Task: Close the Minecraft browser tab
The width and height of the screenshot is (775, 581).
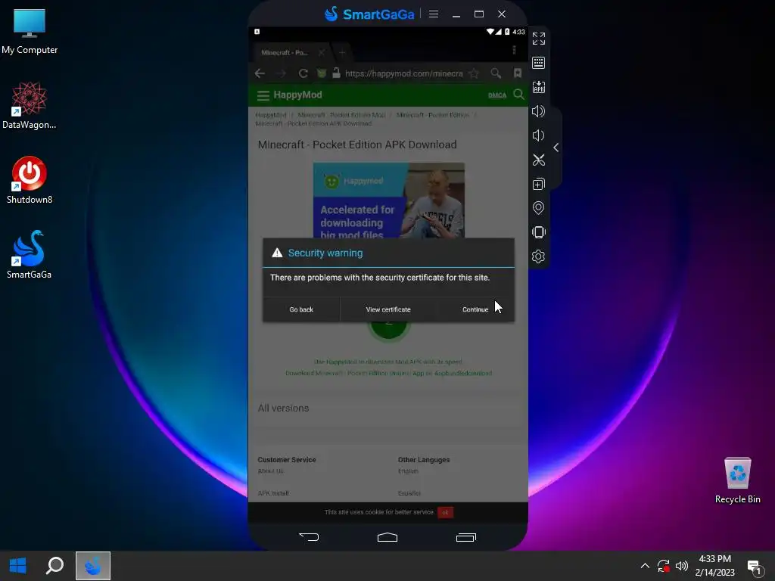Action: (321, 52)
